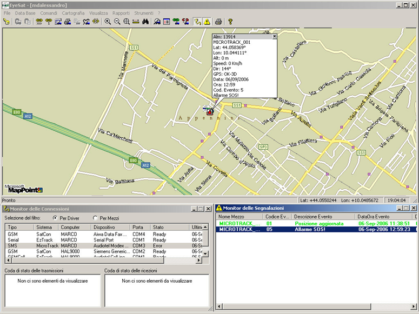
Task: Click the zoom in magnifier icon
Action: pyautogui.click(x=108, y=22)
